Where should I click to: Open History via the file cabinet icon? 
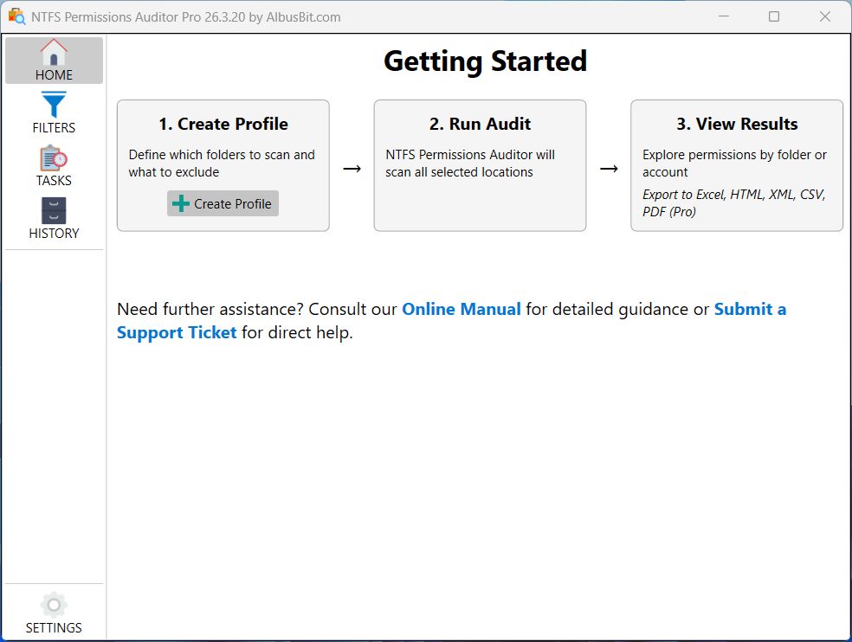(54, 211)
